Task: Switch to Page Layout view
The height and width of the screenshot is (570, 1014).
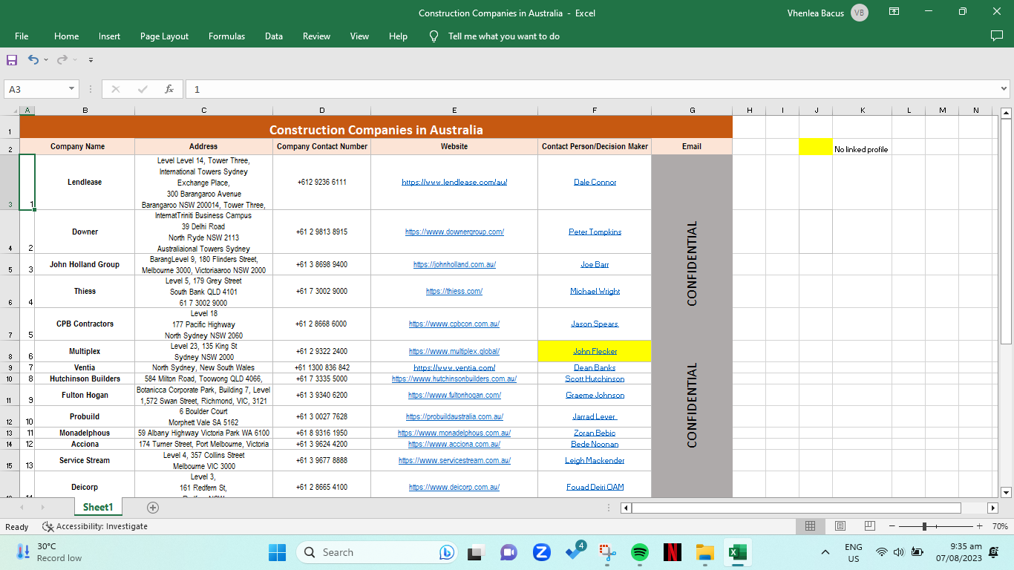Action: coord(840,526)
